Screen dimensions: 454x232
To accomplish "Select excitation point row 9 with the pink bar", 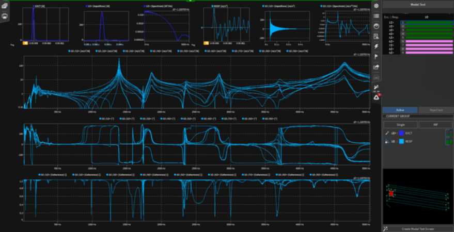I will point(427,53).
